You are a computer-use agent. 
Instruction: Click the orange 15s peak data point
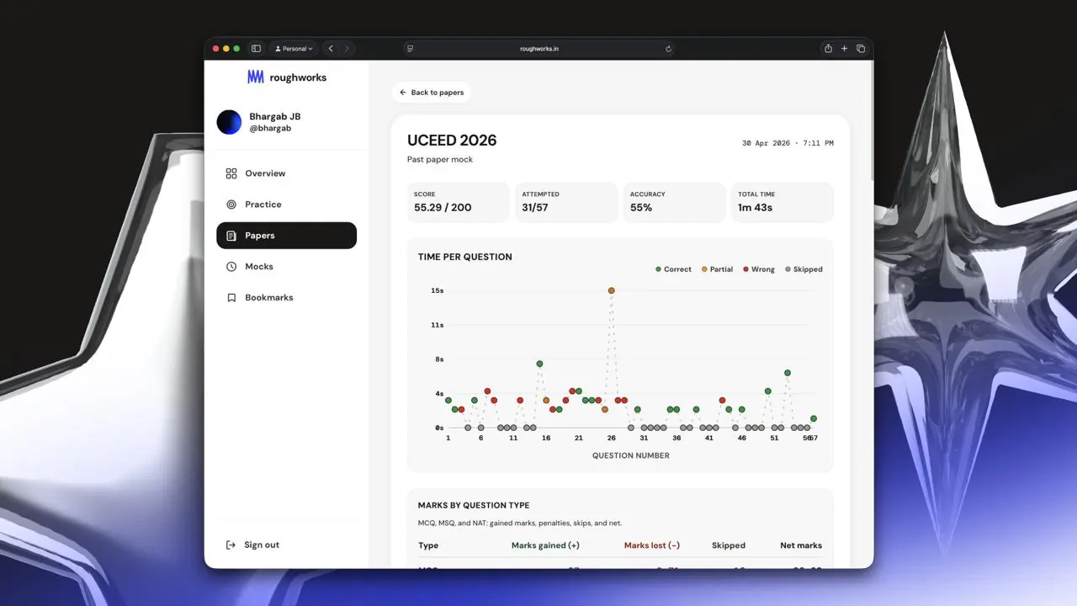pyautogui.click(x=611, y=290)
